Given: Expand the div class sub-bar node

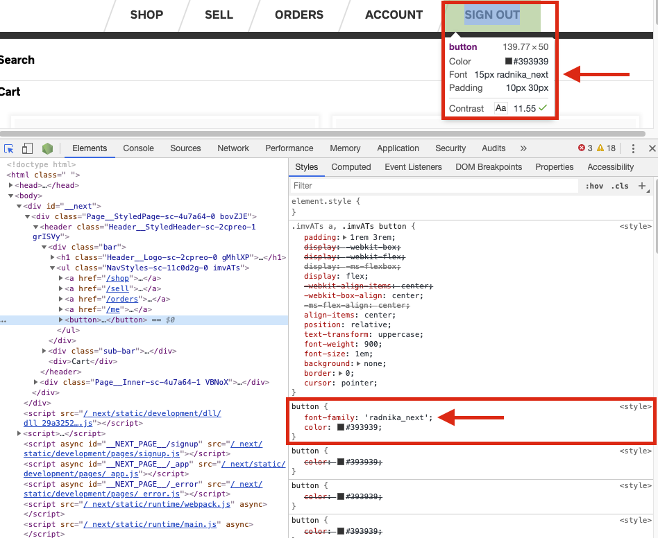Looking at the screenshot, I should tap(44, 351).
